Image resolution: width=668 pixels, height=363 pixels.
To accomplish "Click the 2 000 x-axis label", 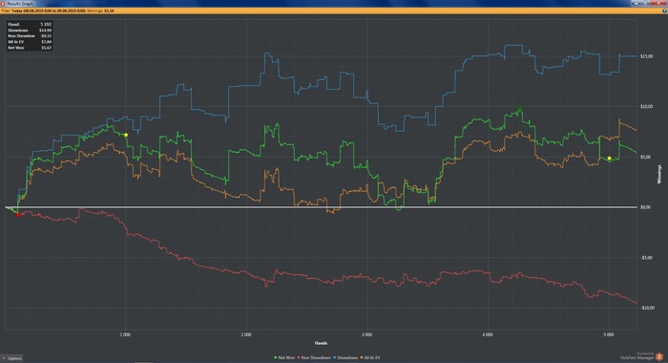I will [x=246, y=335].
